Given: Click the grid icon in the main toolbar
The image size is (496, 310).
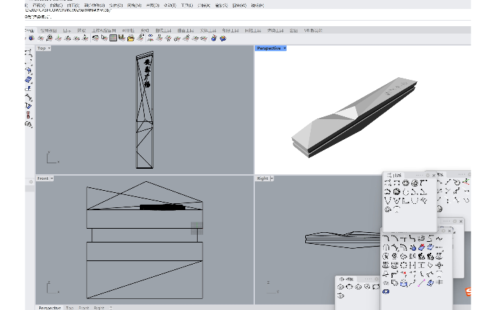Looking at the screenshot, I should tap(113, 39).
